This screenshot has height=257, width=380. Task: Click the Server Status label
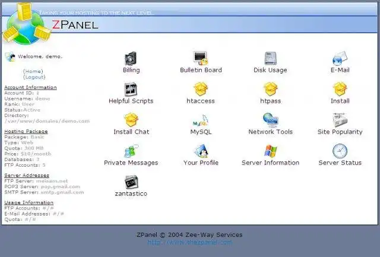340,163
